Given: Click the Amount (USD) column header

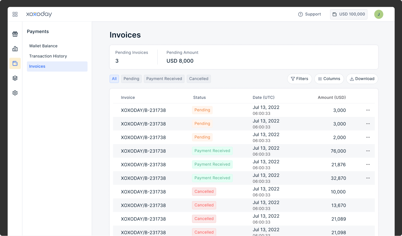Looking at the screenshot, I should click(332, 97).
